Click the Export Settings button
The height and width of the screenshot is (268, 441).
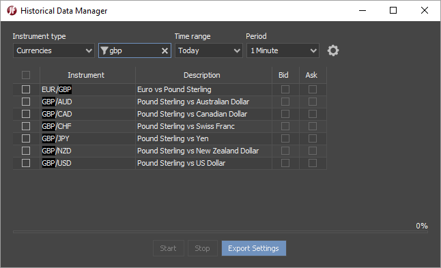(x=254, y=248)
